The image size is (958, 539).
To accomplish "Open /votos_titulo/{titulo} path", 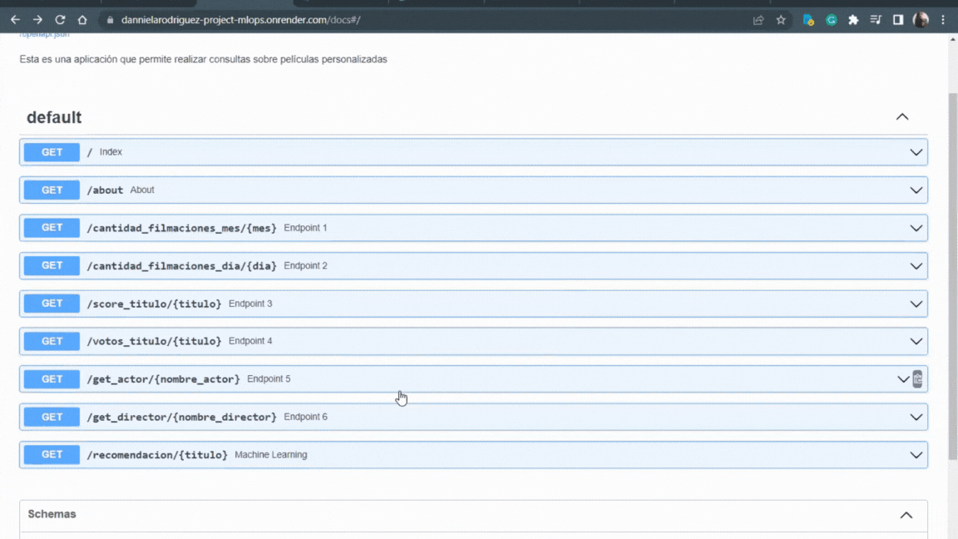I will (154, 341).
